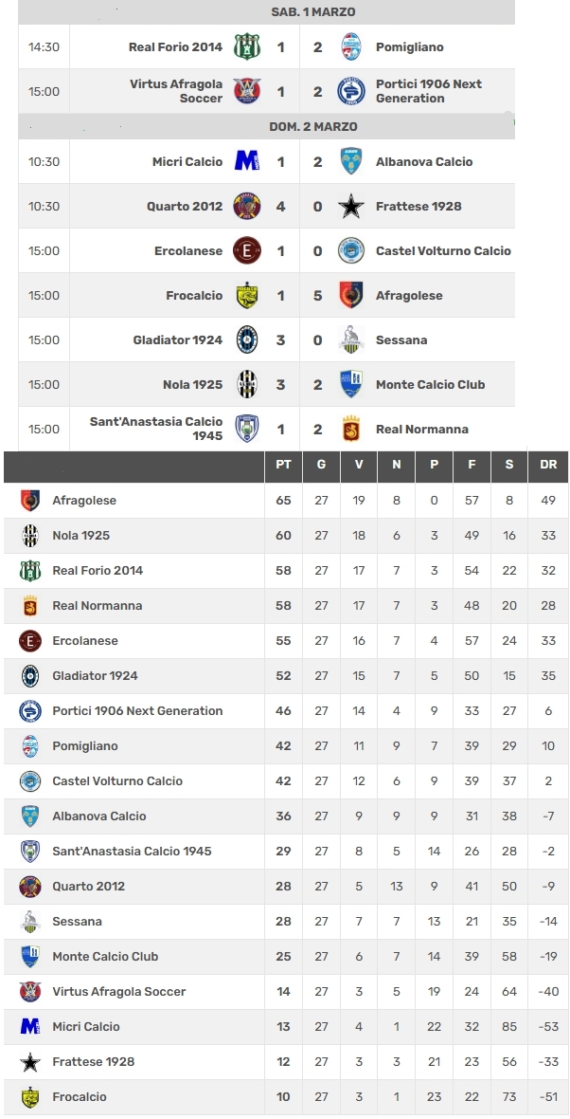Open Castel Volturno Calcio in fixtures list
The width and height of the screenshot is (570, 1119).
point(443,250)
